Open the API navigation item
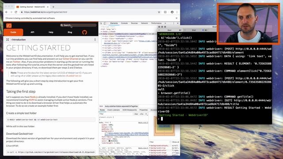 click(x=32, y=32)
